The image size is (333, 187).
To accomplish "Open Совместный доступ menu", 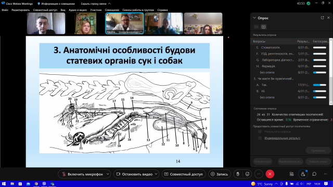I will [45, 10].
